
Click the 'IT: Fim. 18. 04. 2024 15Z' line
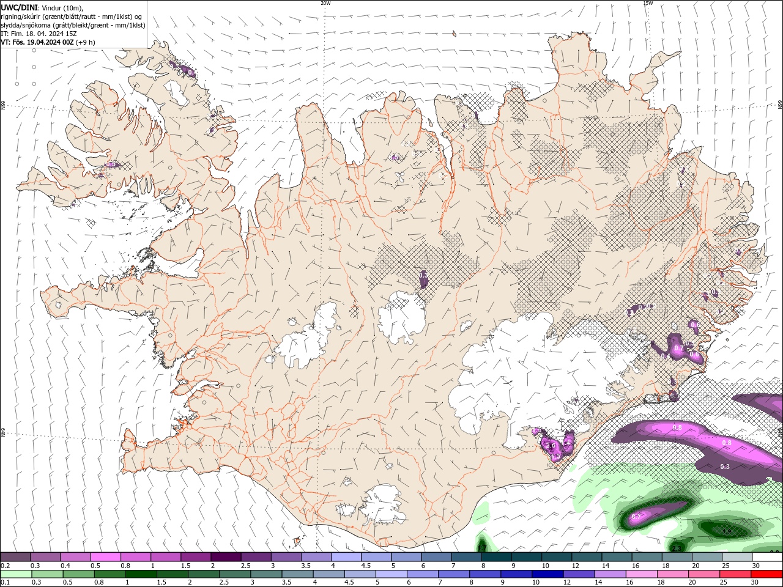pos(39,34)
